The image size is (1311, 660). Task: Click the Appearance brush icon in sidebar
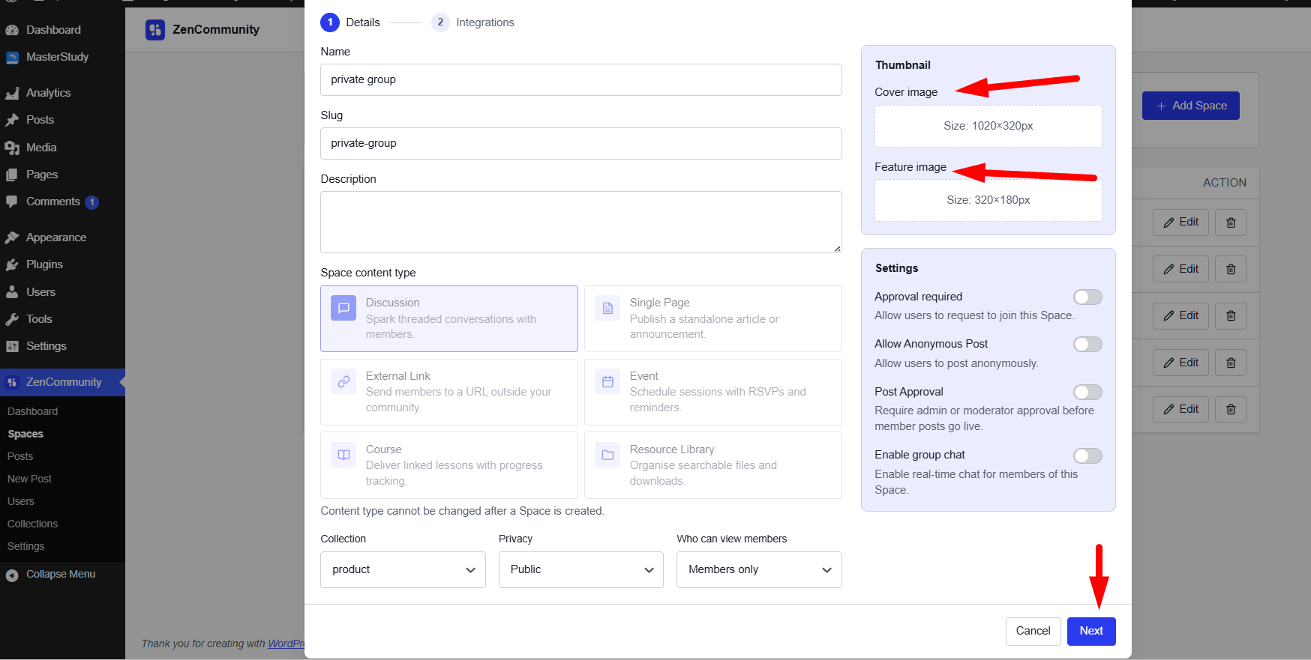(12, 237)
